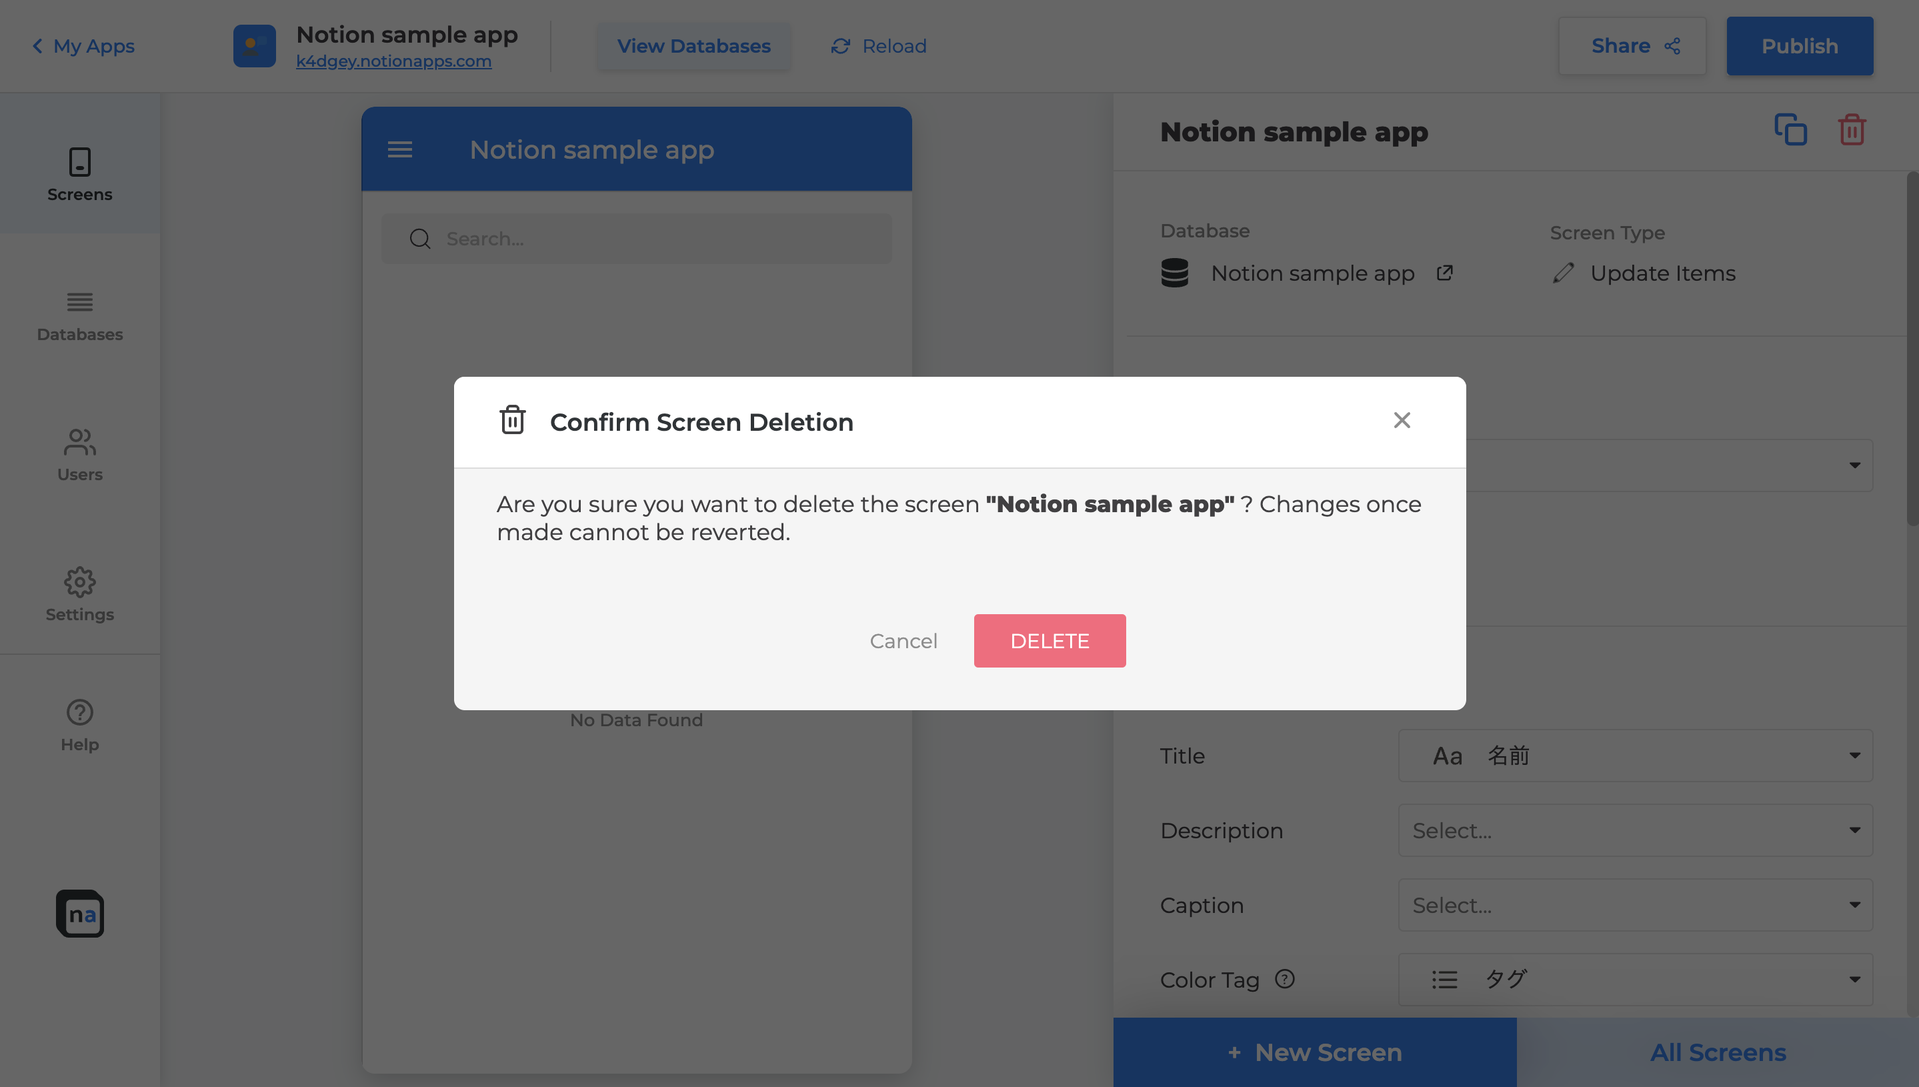
Task: Click the notionapps logo icon
Action: tap(80, 913)
